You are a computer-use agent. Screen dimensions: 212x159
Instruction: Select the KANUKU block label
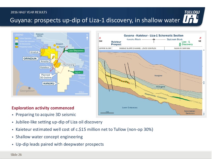coord(49,83)
